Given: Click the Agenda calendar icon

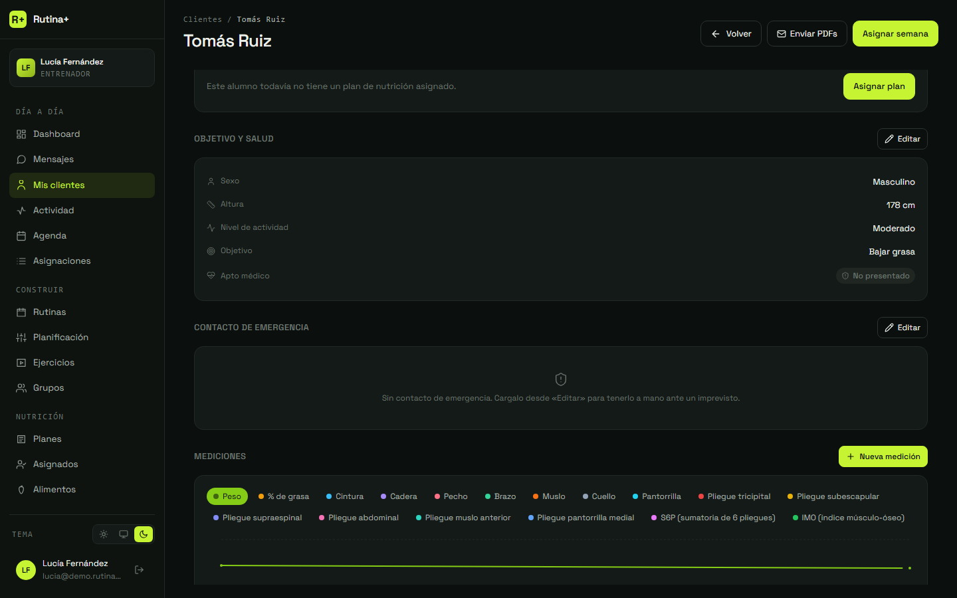Looking at the screenshot, I should (x=21, y=236).
